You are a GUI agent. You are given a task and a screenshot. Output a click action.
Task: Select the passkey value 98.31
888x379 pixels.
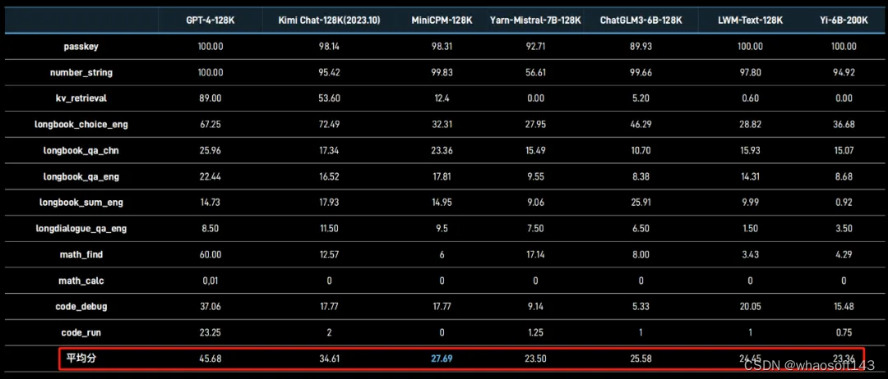click(442, 47)
